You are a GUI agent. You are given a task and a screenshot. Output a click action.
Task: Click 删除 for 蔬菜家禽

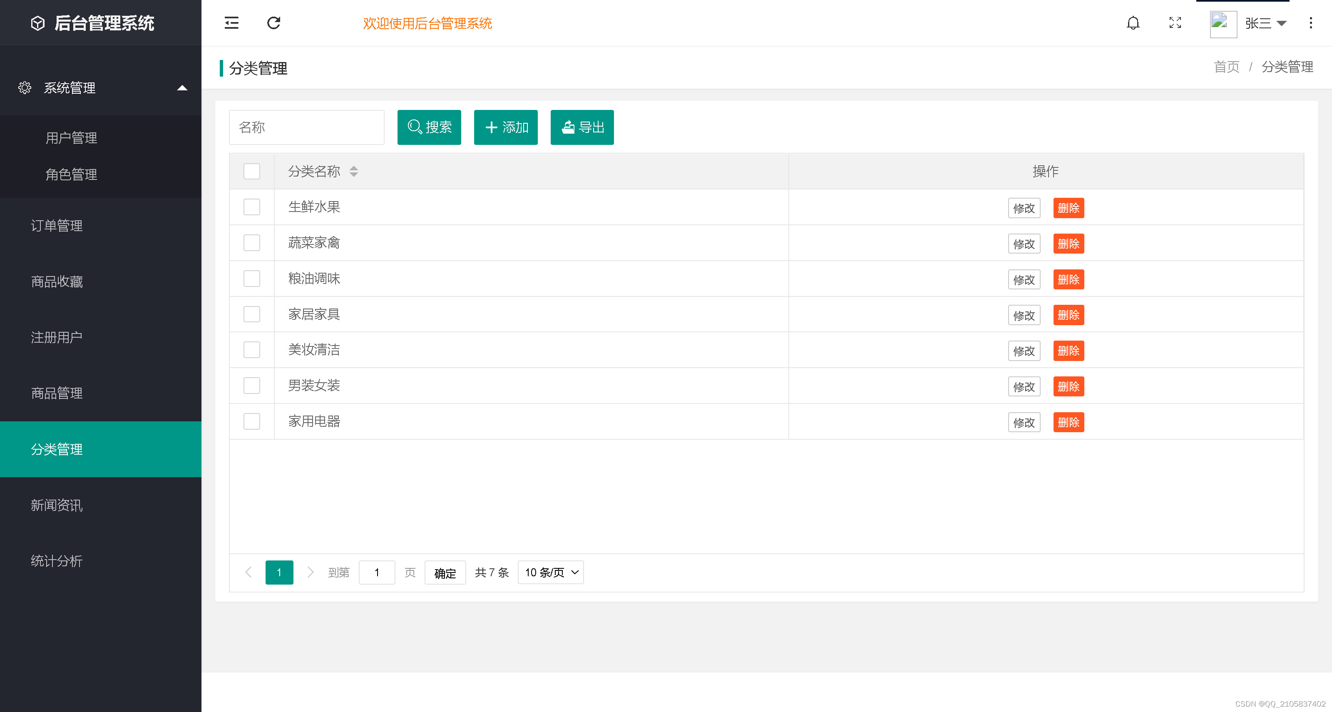pyautogui.click(x=1069, y=244)
